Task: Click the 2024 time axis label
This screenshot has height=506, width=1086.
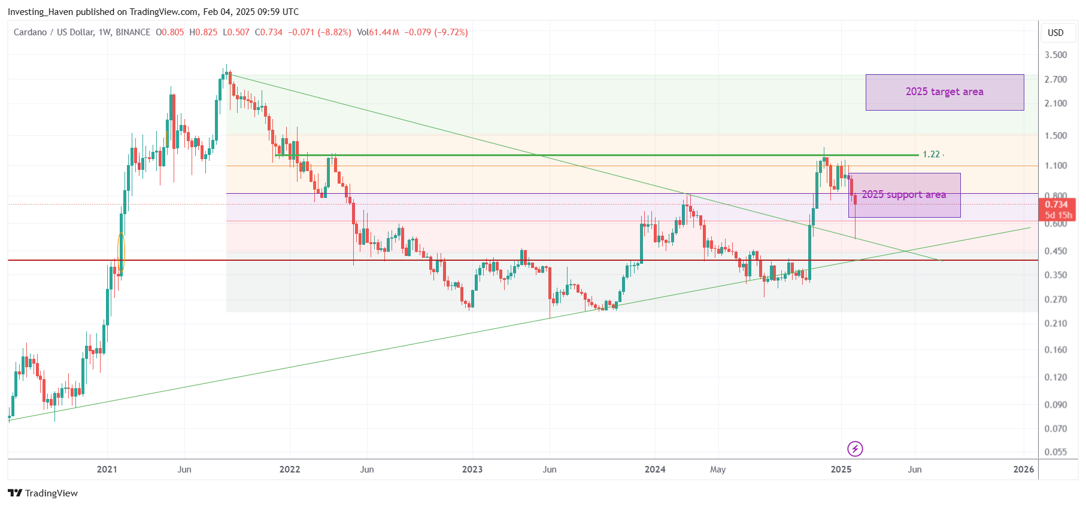Action: (655, 470)
